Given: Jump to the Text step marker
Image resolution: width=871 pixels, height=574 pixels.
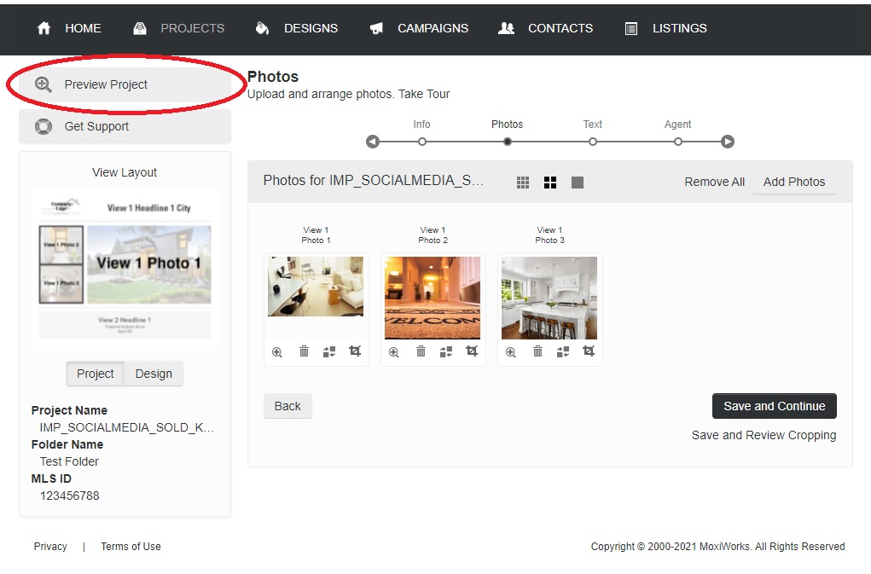Looking at the screenshot, I should tap(593, 142).
